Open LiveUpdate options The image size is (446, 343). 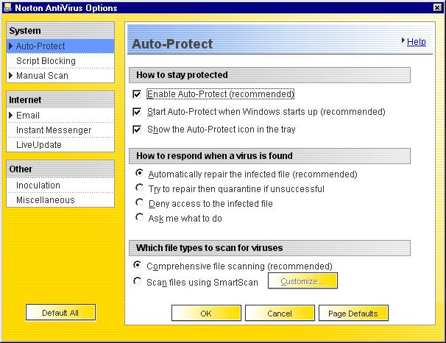39,145
